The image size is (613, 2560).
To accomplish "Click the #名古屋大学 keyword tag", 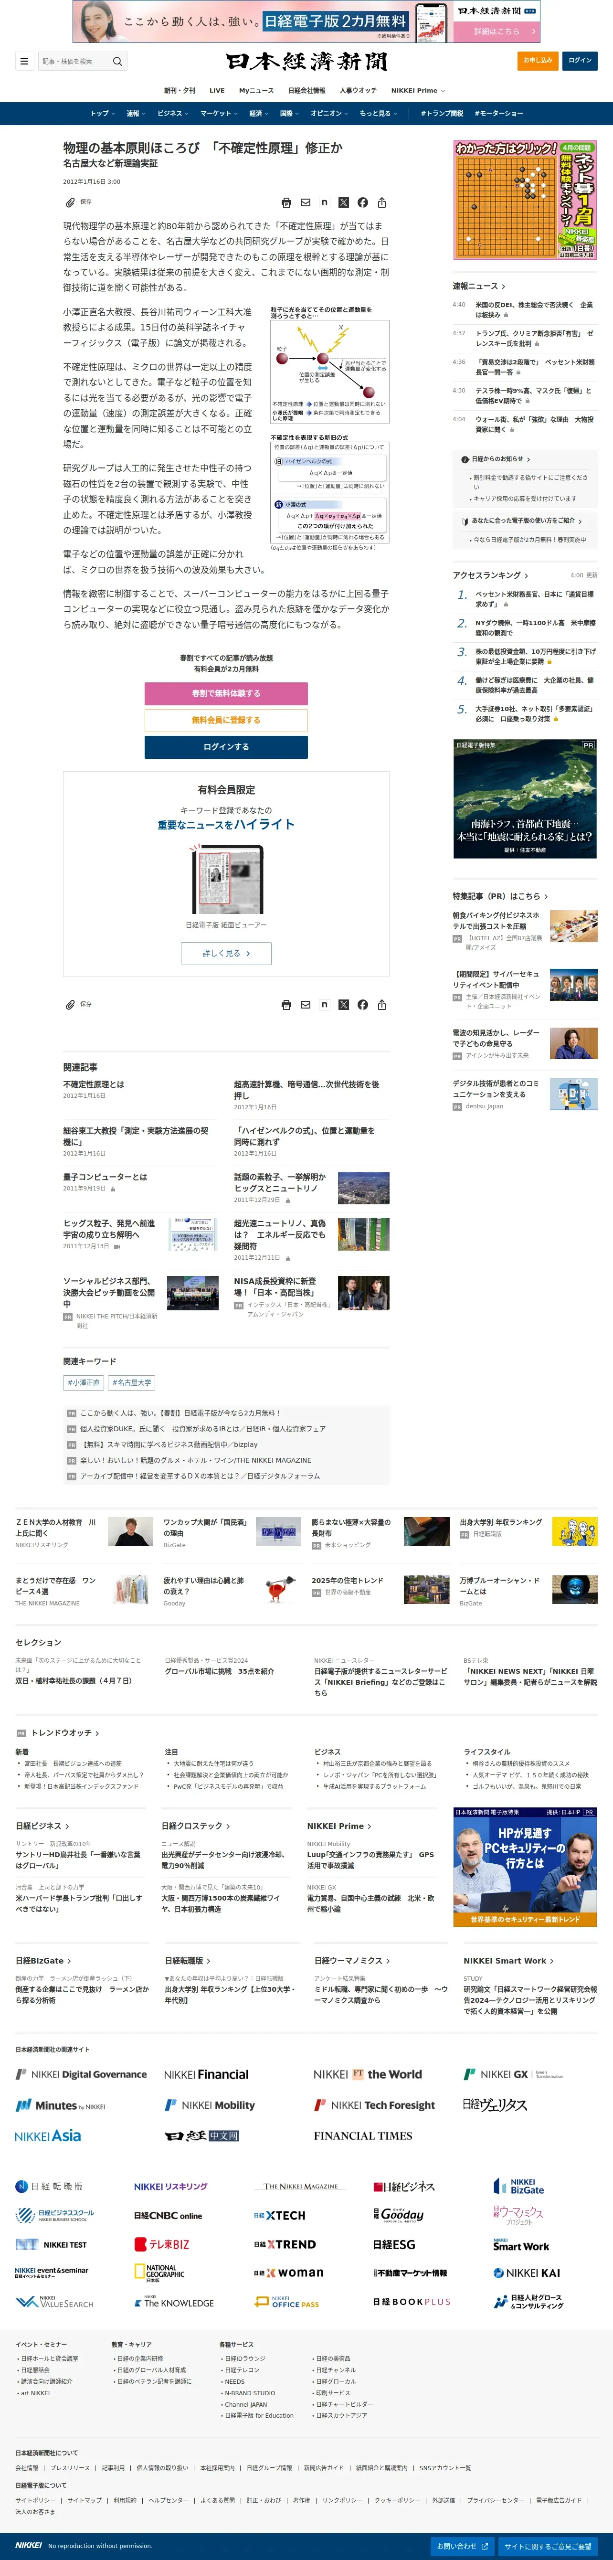I will [131, 1382].
